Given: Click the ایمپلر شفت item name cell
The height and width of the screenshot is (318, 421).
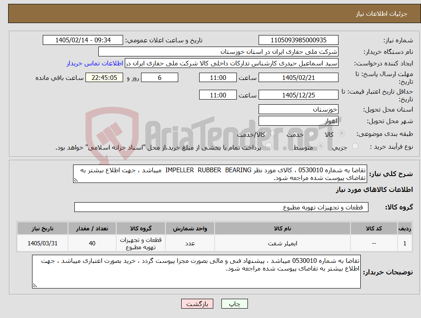Looking at the screenshot, I should (x=283, y=243).
